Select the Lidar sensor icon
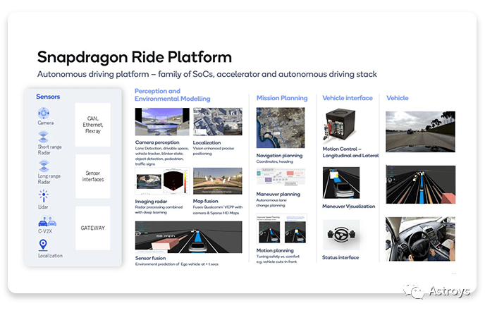 44,195
